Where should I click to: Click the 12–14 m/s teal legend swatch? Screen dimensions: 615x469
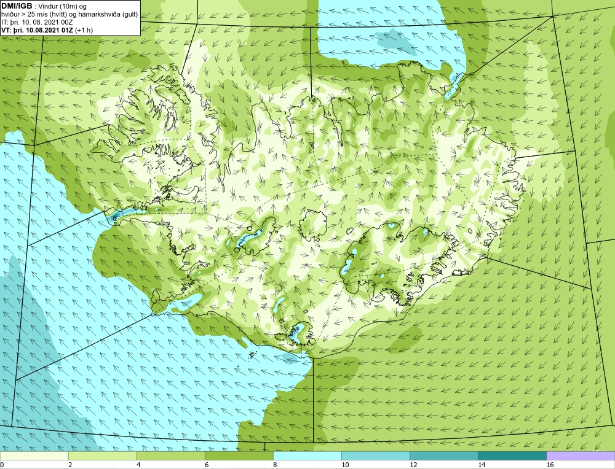point(443,455)
